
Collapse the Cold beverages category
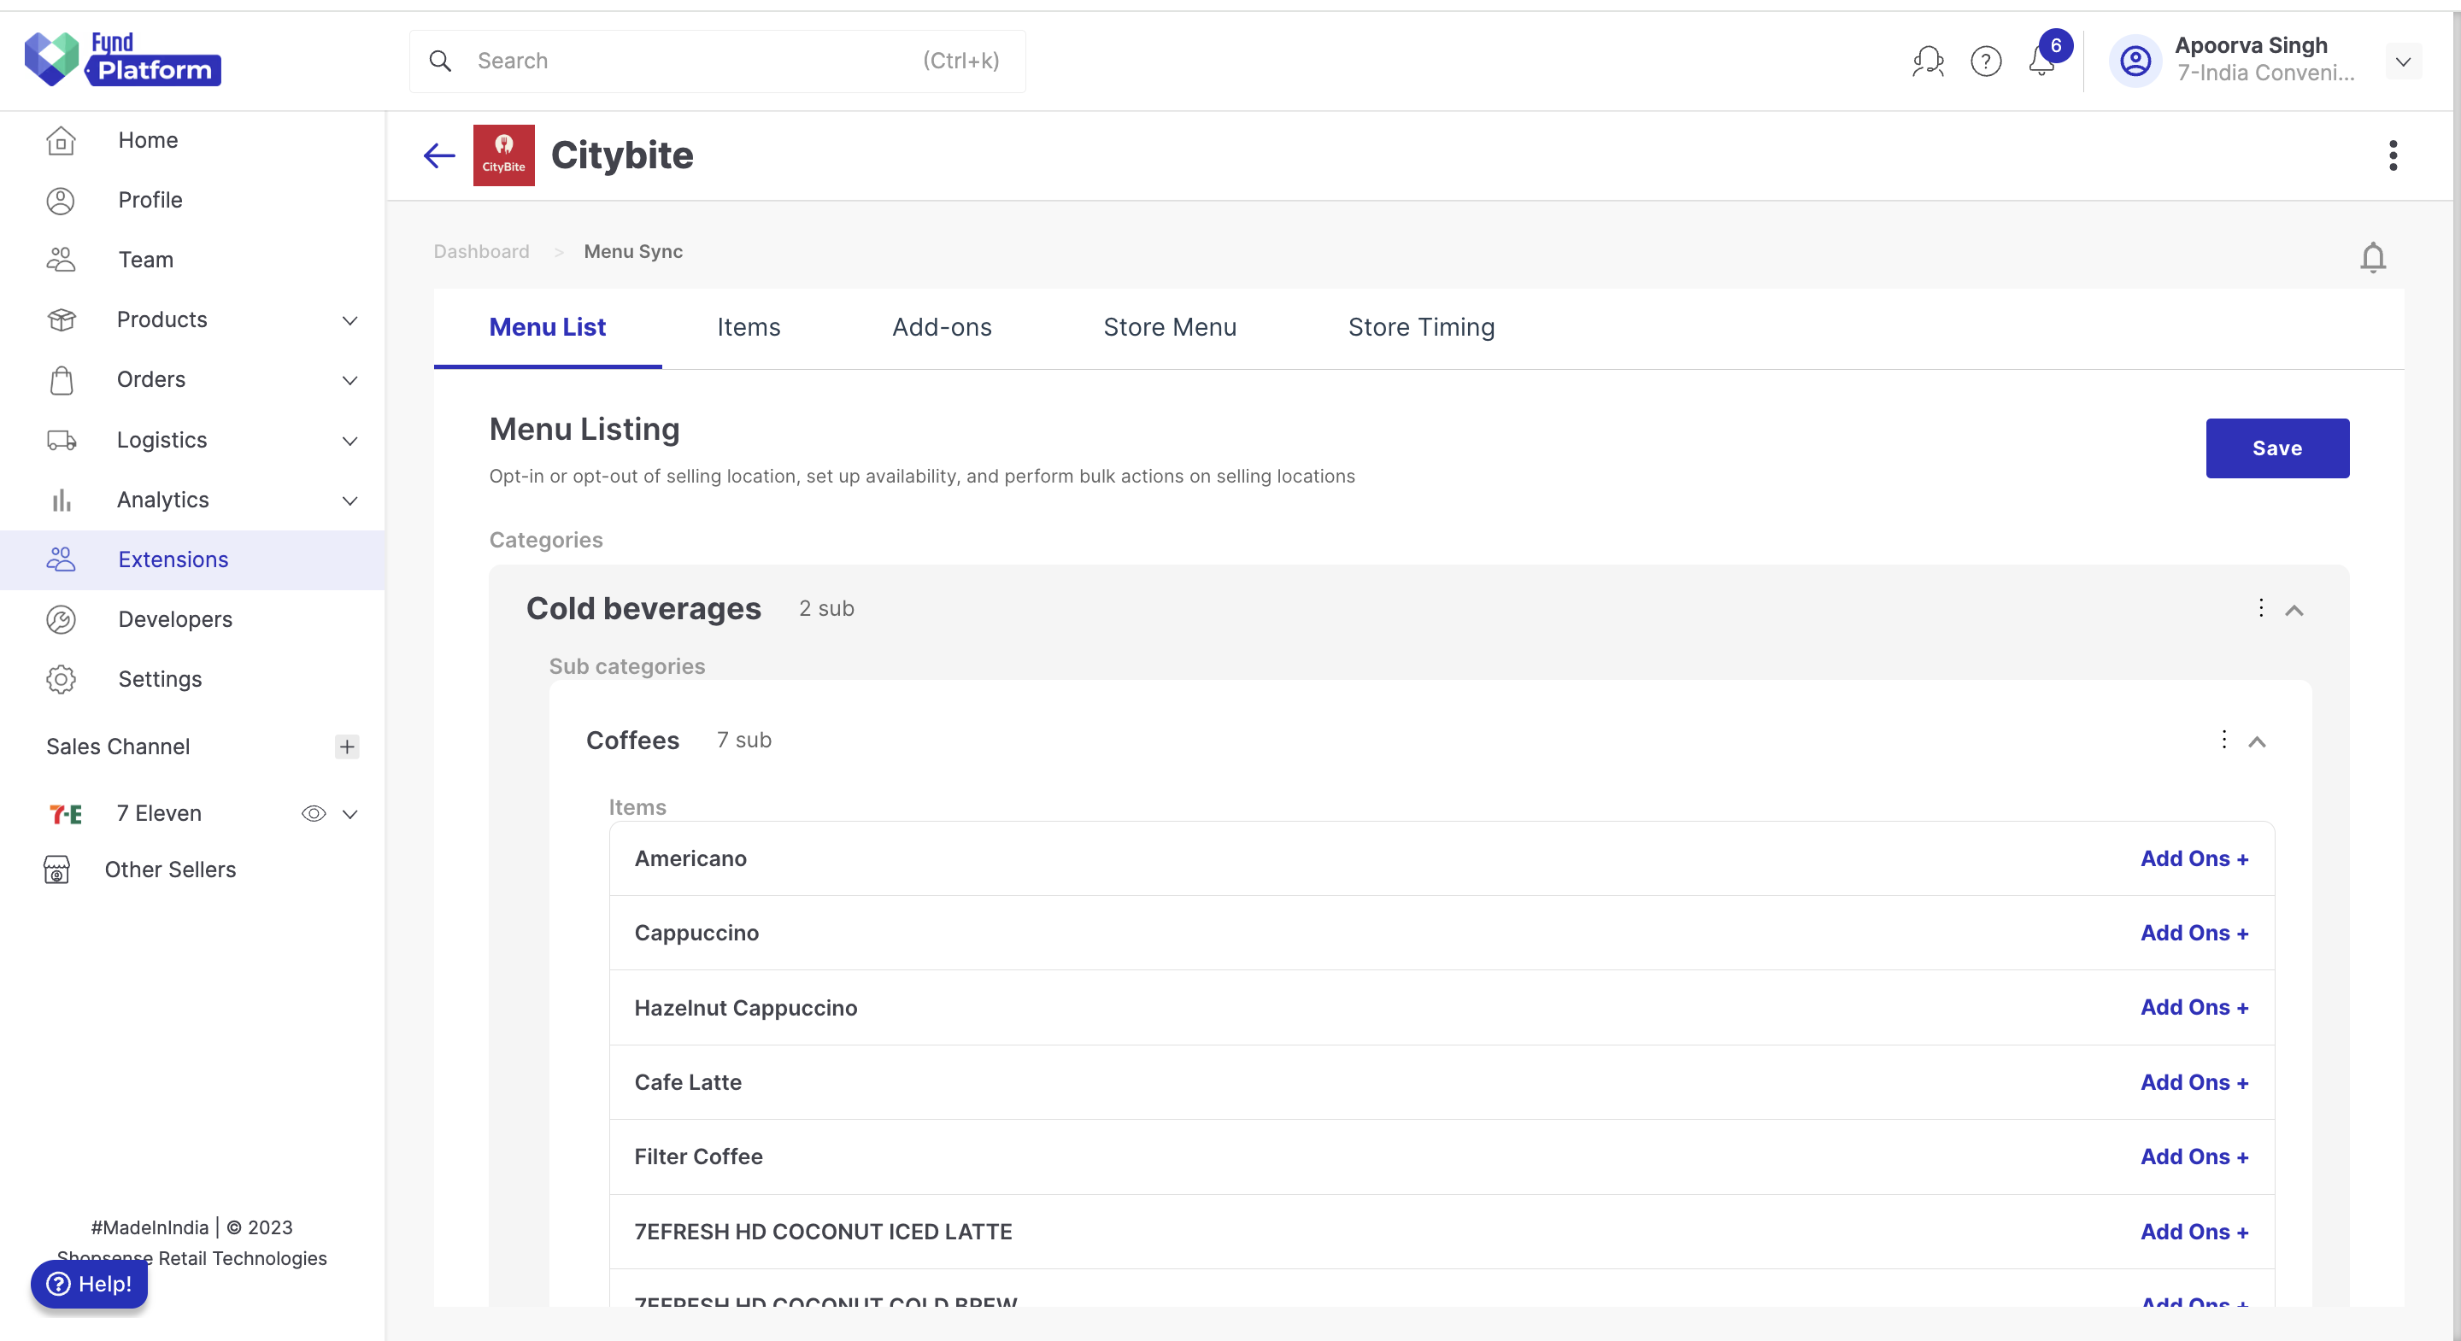point(2294,611)
